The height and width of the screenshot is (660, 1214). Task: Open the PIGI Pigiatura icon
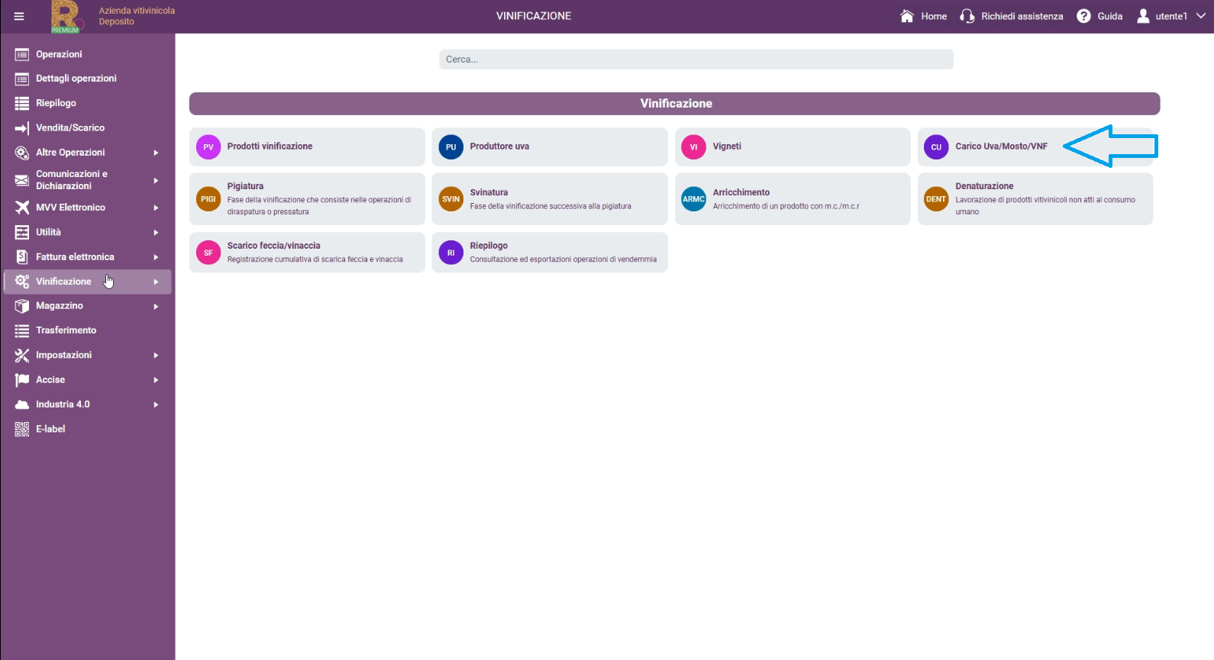click(x=208, y=199)
